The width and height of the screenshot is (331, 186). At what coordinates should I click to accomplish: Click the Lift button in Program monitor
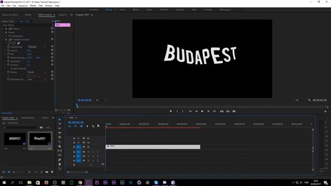pyautogui.click(x=222, y=111)
